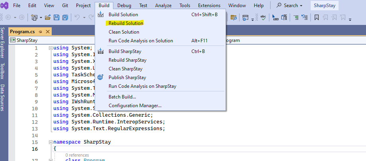Collapse the using directives block

(50, 48)
